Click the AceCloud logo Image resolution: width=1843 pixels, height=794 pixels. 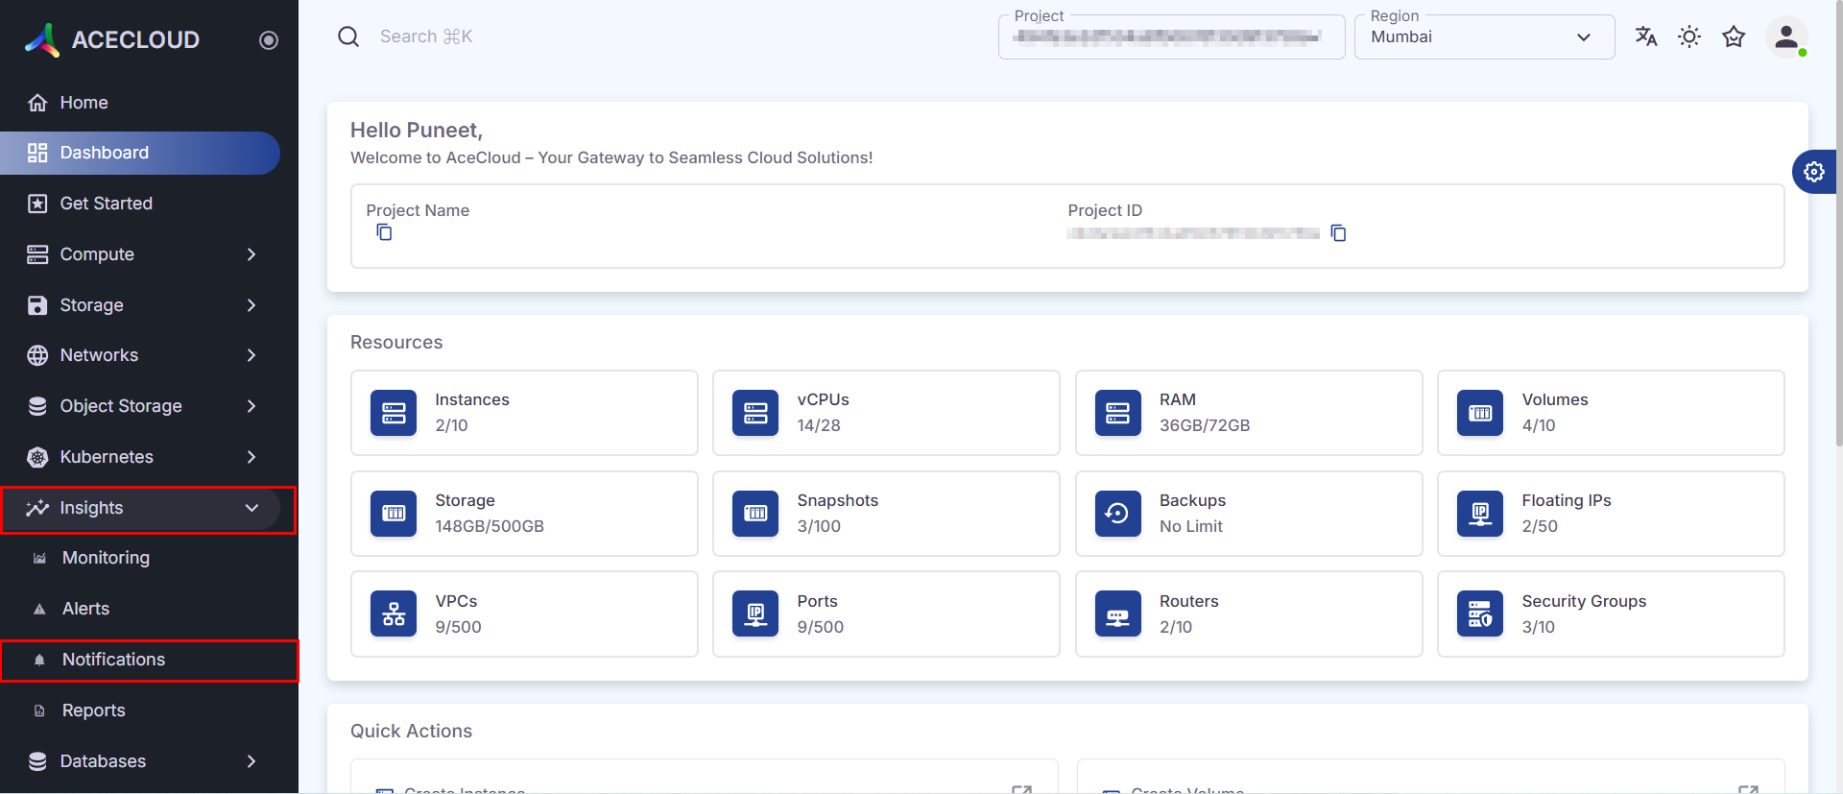[112, 39]
